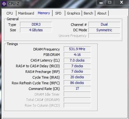Click the Type label in General
The image size is (129, 119).
pyautogui.click(x=12, y=25)
